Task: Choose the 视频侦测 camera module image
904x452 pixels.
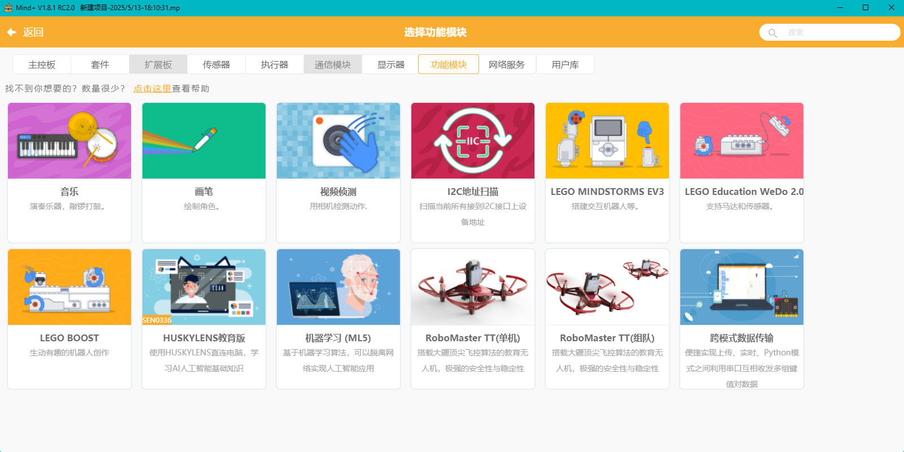Action: click(338, 141)
